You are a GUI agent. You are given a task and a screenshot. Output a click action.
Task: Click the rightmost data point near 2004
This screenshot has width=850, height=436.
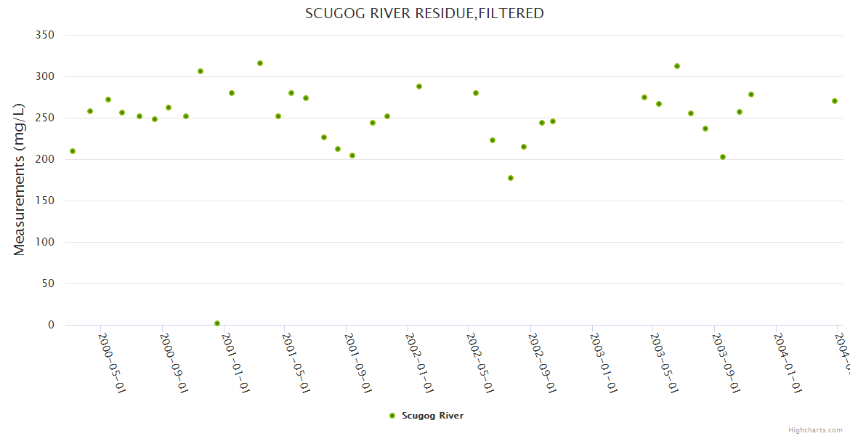tap(835, 101)
